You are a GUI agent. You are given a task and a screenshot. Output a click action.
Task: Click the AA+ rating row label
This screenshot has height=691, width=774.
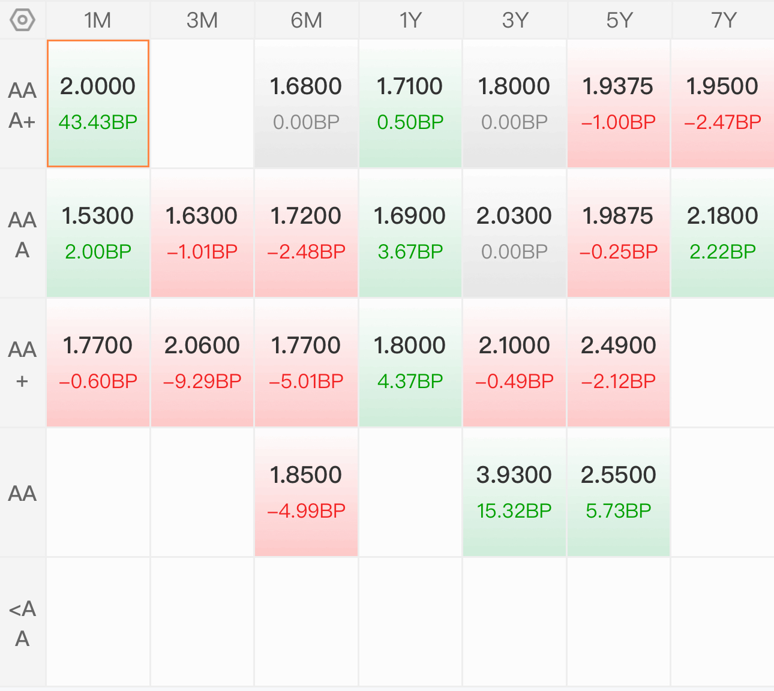click(23, 363)
